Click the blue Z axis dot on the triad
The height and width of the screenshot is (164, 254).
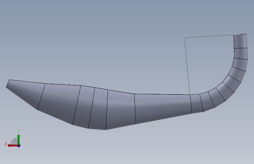click(x=19, y=146)
